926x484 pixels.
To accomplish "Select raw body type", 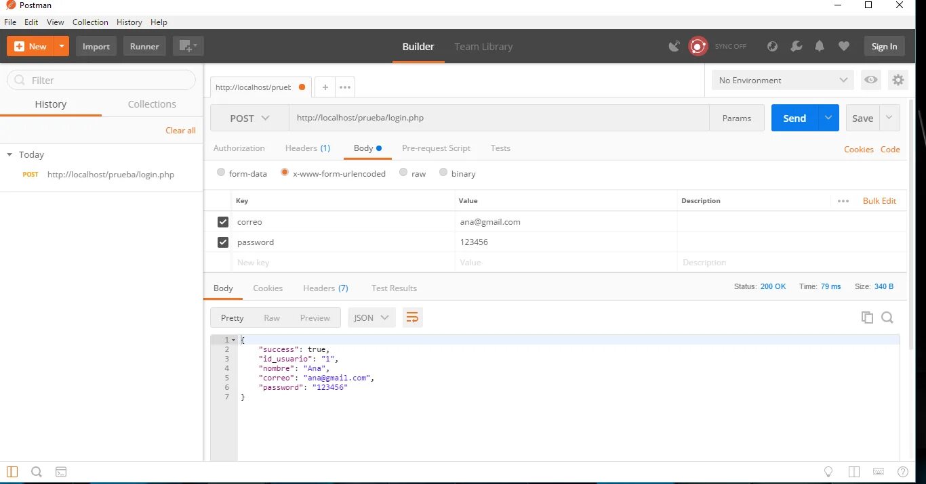I will point(403,173).
